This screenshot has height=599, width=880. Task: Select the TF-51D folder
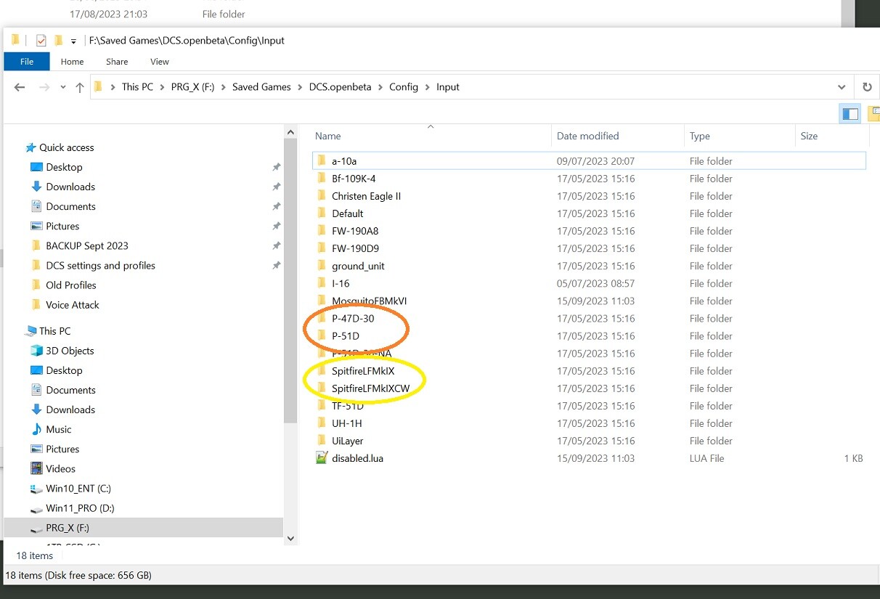point(348,405)
